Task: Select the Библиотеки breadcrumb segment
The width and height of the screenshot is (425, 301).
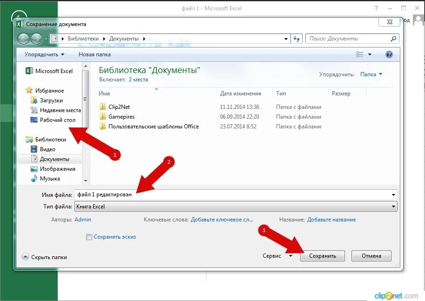Action: click(x=83, y=39)
